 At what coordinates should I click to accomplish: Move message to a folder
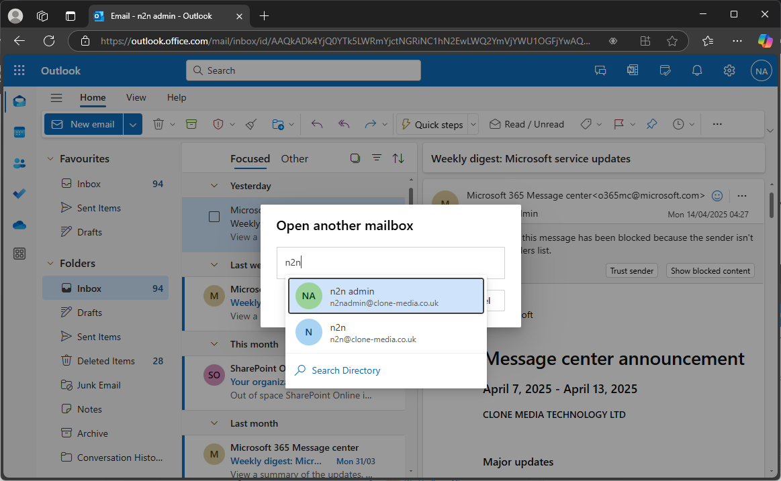(x=278, y=124)
